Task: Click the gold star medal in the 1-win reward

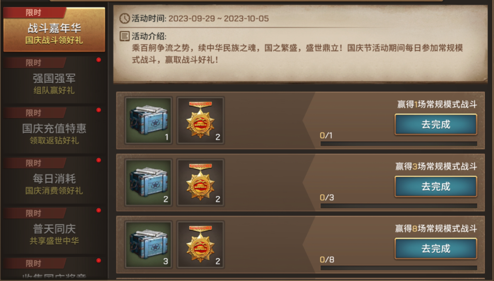Action: 200,120
